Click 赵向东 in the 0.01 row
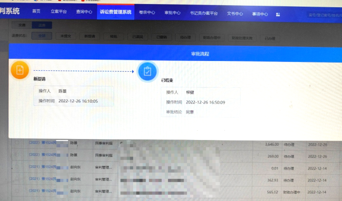The image size is (342, 201). 75,167
